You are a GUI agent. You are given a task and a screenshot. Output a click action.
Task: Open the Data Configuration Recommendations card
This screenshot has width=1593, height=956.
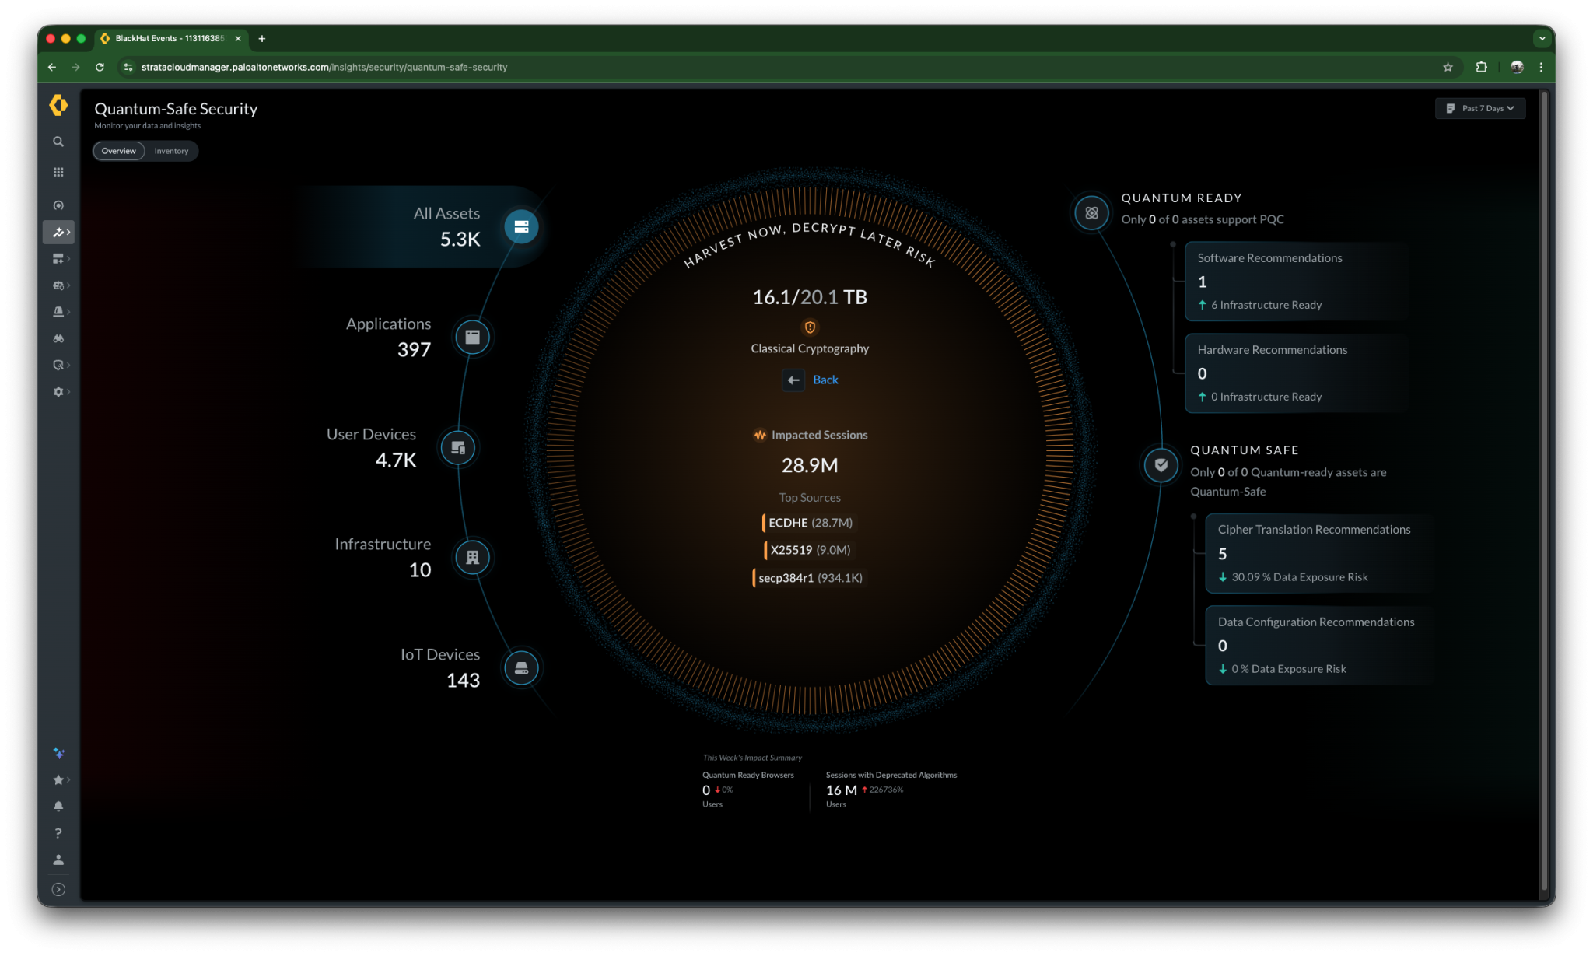(x=1318, y=645)
